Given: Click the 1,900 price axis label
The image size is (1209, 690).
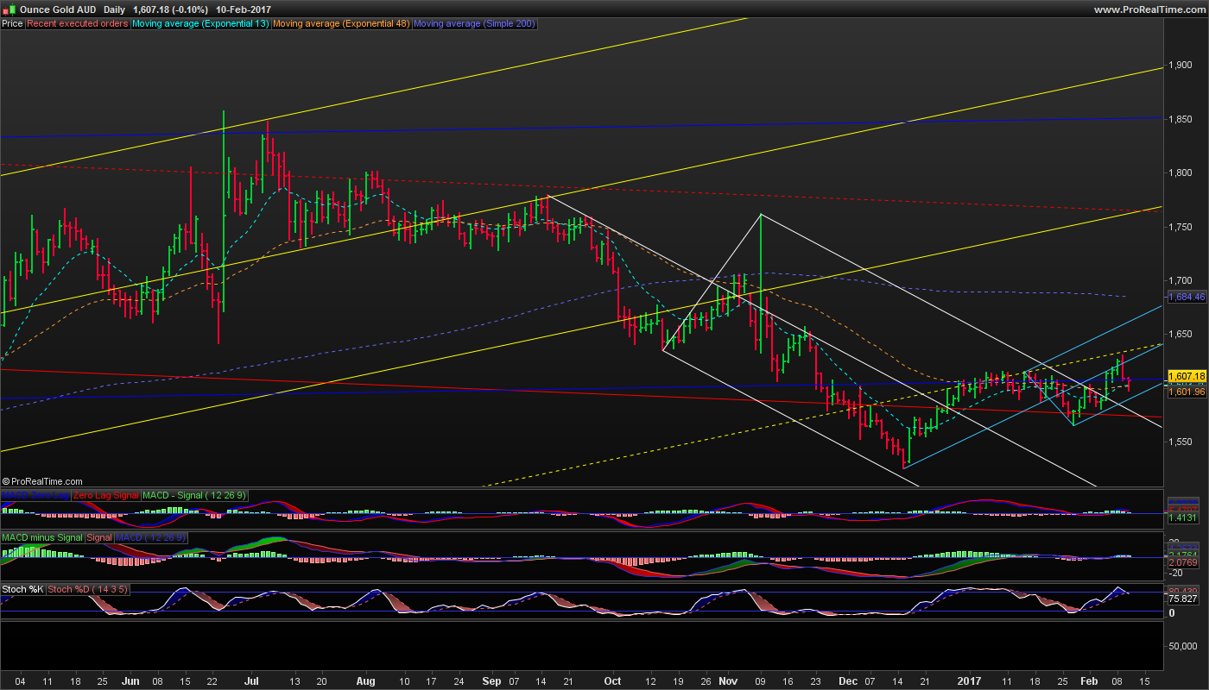Looking at the screenshot, I should click(x=1182, y=65).
